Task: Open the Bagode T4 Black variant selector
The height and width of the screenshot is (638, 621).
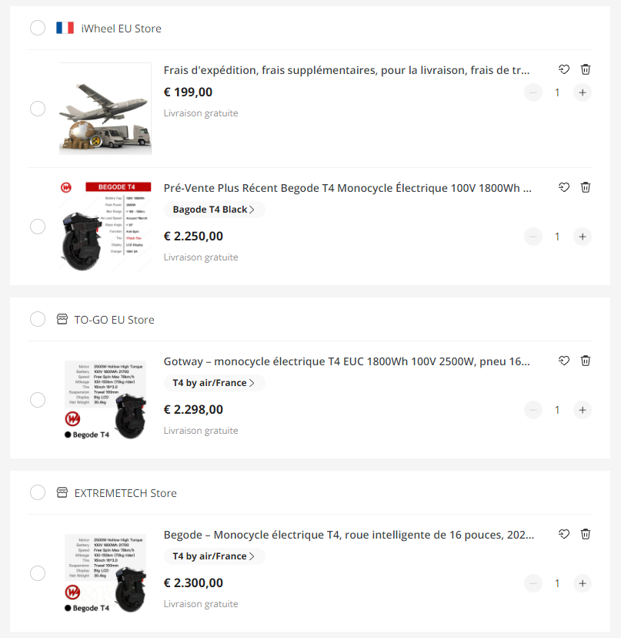Action: pyautogui.click(x=214, y=210)
